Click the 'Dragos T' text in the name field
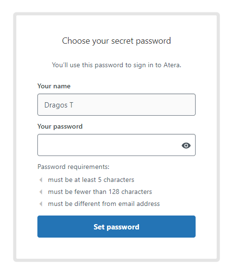Screen dimensions: 233x276 [x=59, y=105]
